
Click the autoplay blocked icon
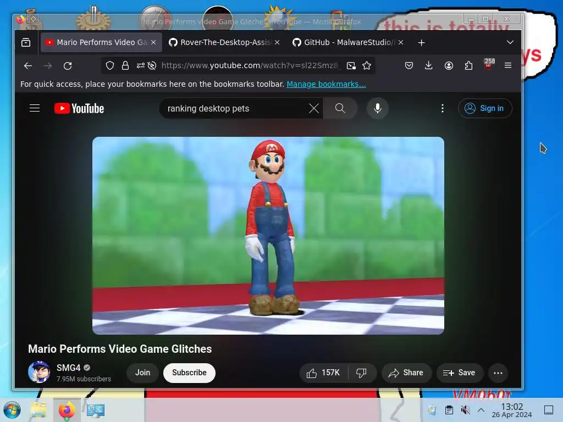[152, 66]
